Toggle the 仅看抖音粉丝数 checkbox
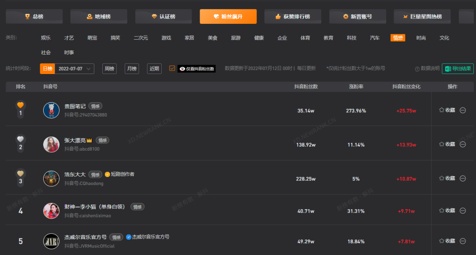 click(172, 69)
